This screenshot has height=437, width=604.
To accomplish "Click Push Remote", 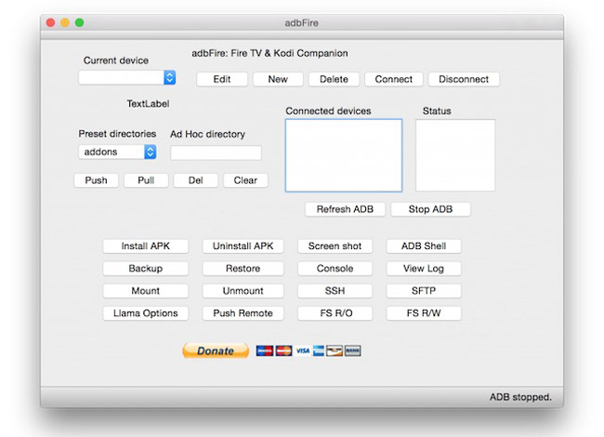I will tap(243, 313).
